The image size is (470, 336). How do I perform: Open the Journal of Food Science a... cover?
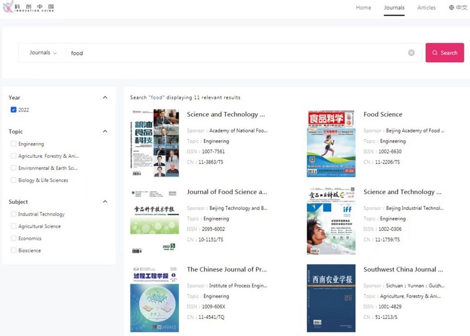(155, 221)
